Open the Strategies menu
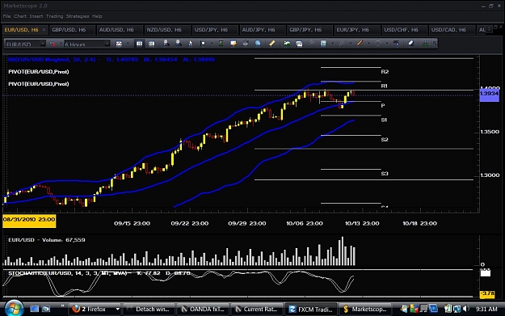 pyautogui.click(x=78, y=16)
